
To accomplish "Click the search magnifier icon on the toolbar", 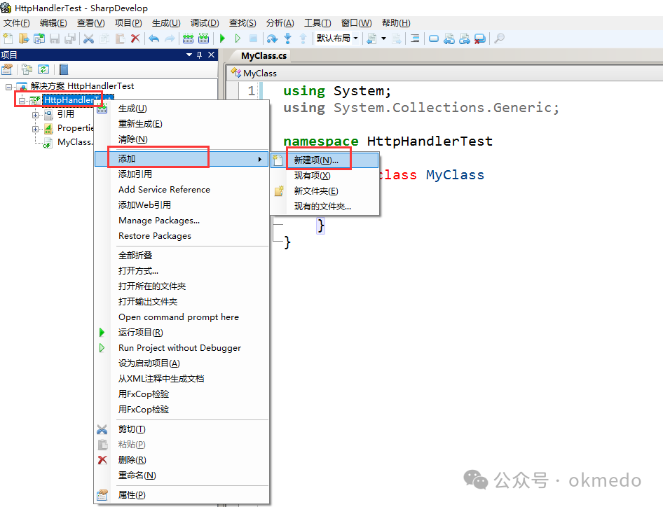I will tap(499, 39).
